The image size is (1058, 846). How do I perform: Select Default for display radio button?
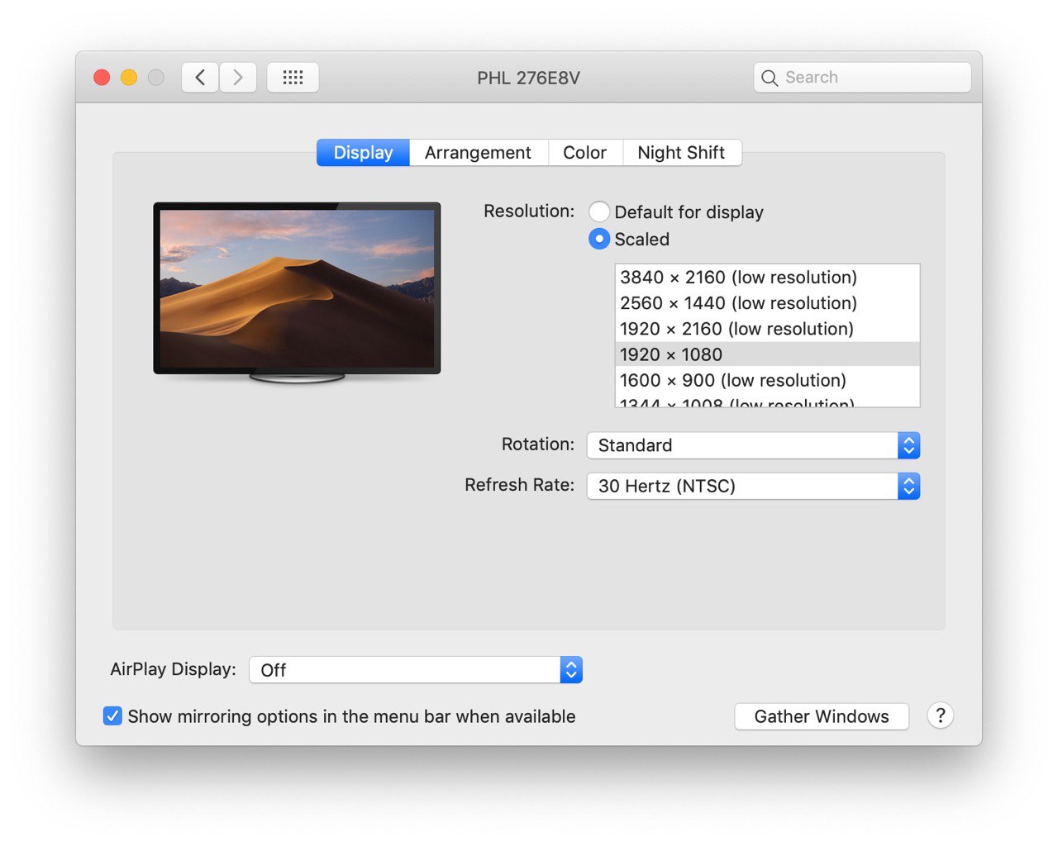[599, 212]
